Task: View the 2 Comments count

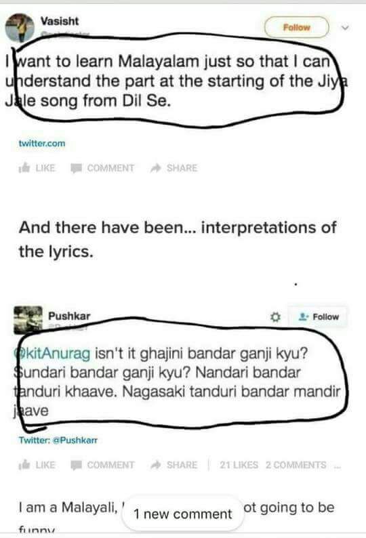Action: pos(296,465)
